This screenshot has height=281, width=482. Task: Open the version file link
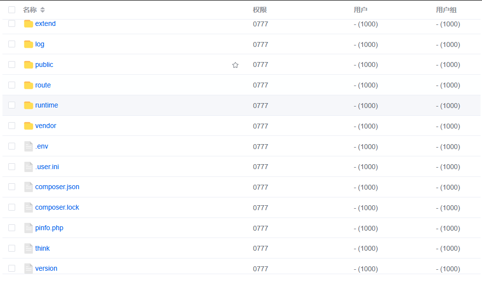[46, 269]
